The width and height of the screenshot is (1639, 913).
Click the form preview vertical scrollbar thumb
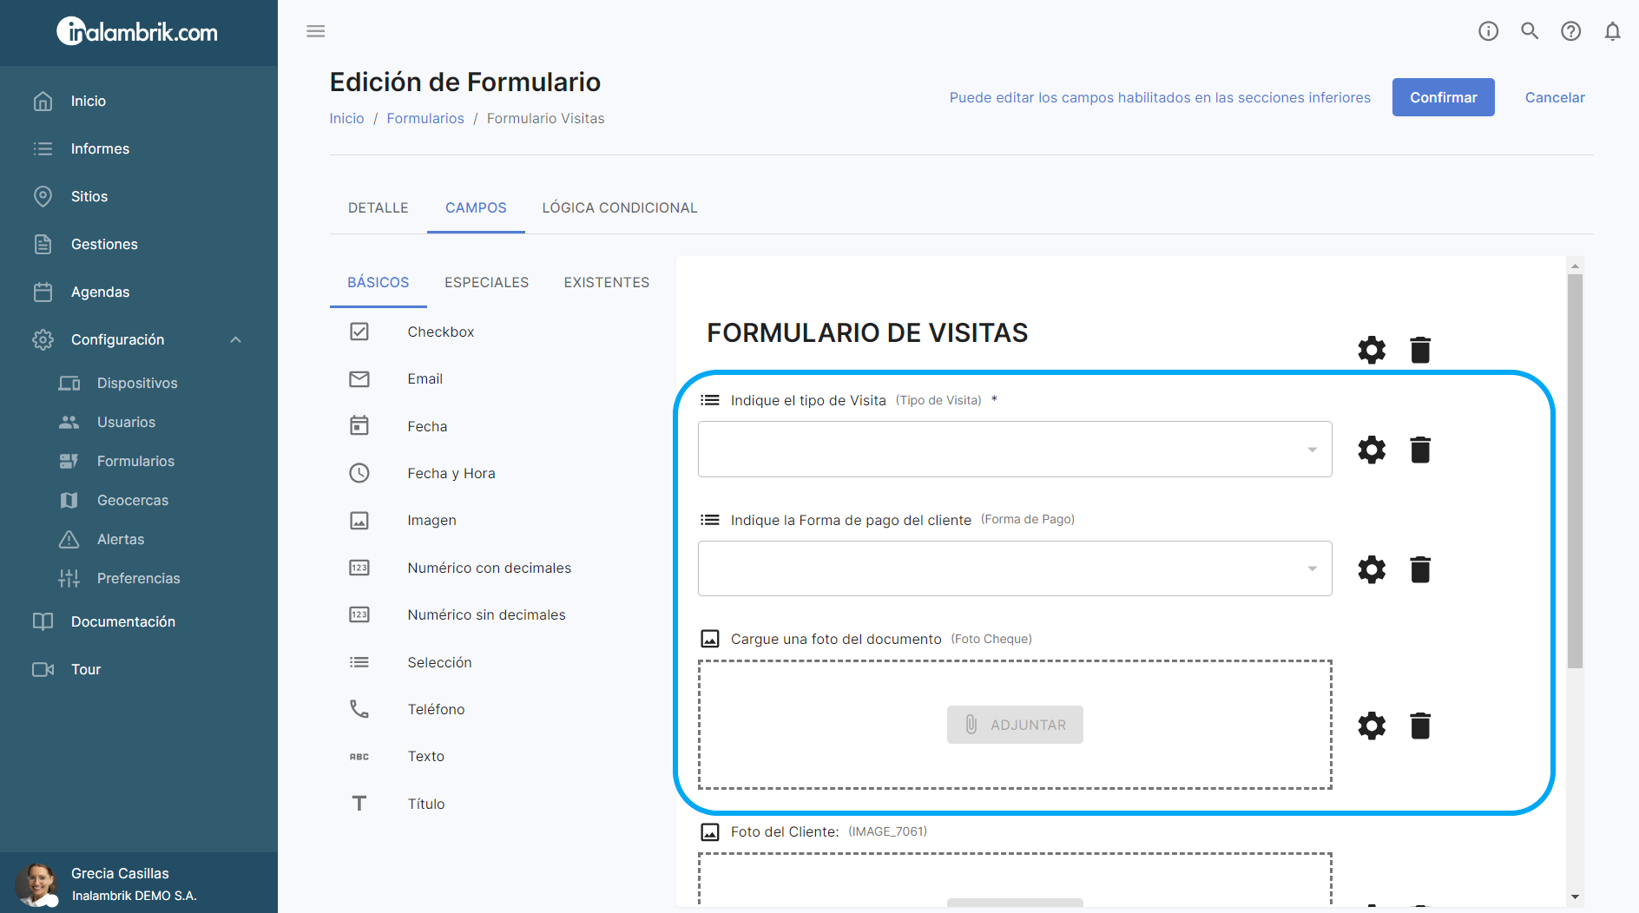(x=1575, y=471)
